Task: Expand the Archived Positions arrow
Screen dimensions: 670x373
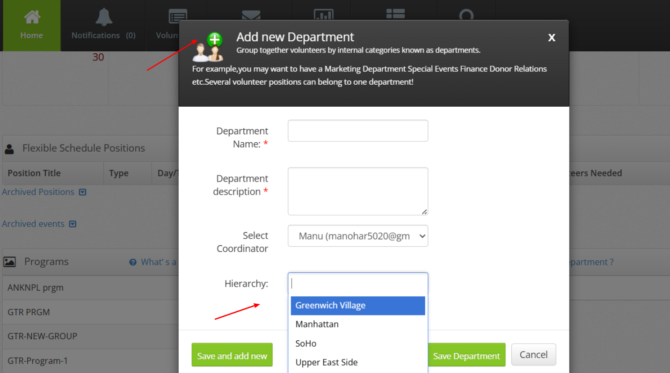Action: tap(83, 192)
